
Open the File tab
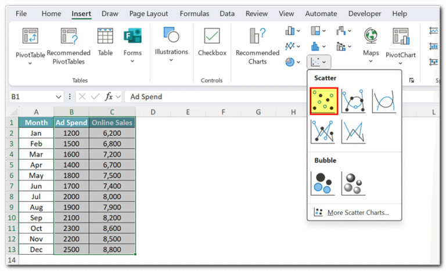(21, 14)
